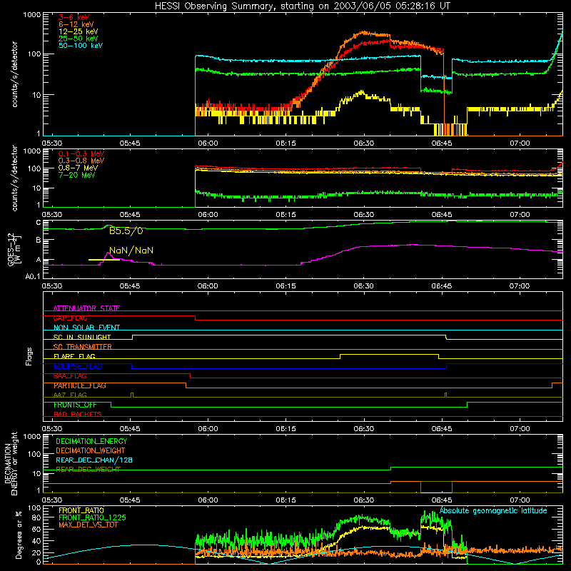Viewport: 571px width, 571px height.
Task: Select the PARTICLE_FLAG label
Action: tap(80, 385)
